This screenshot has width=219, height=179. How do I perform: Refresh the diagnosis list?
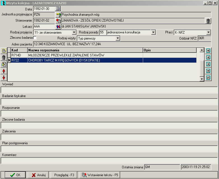click(208, 77)
